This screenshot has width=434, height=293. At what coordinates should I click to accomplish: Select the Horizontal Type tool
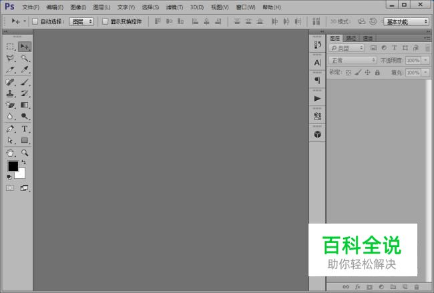[x=25, y=129]
